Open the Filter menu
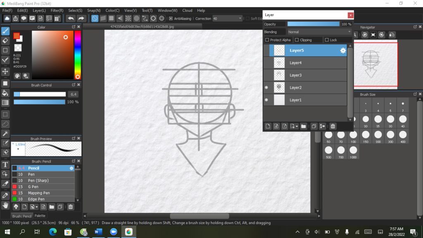Screen dimensions: 423x238 tap(57, 10)
